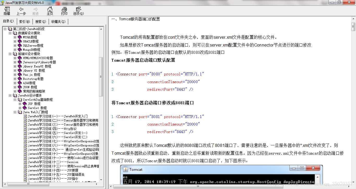Viewport: 356px width, 189px height.
Task: Click the HTML+HTML5+CSS3专题 book icon
Action: [20, 58]
